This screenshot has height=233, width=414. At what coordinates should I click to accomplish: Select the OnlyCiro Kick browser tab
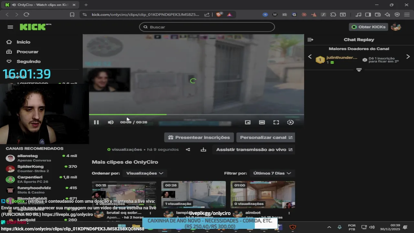coord(40,5)
